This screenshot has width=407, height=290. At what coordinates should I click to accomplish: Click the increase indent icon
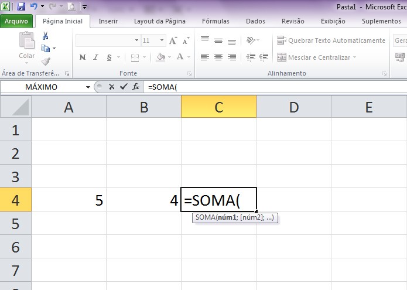pyautogui.click(x=264, y=57)
